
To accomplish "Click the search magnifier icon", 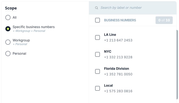I will pyautogui.click(x=96, y=8).
